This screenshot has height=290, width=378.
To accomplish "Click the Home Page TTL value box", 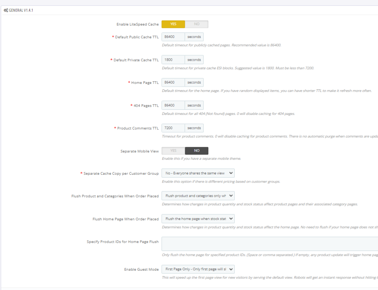I will [173, 82].
